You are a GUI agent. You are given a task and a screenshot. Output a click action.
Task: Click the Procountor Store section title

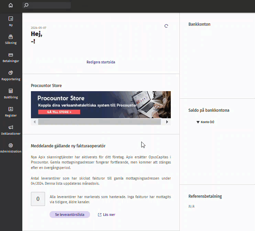pyautogui.click(x=46, y=85)
